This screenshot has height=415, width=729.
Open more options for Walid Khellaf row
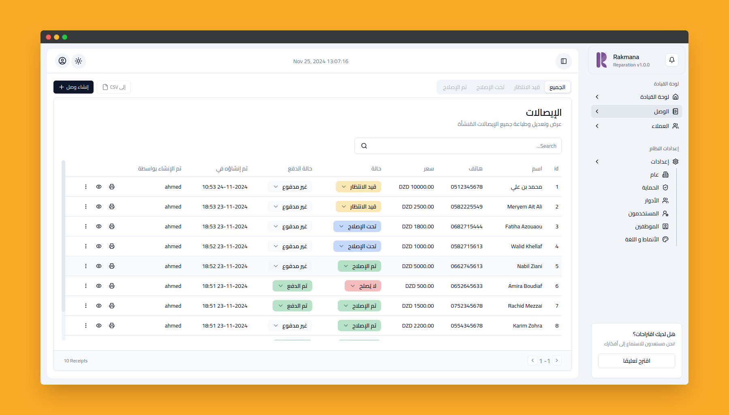pos(86,246)
